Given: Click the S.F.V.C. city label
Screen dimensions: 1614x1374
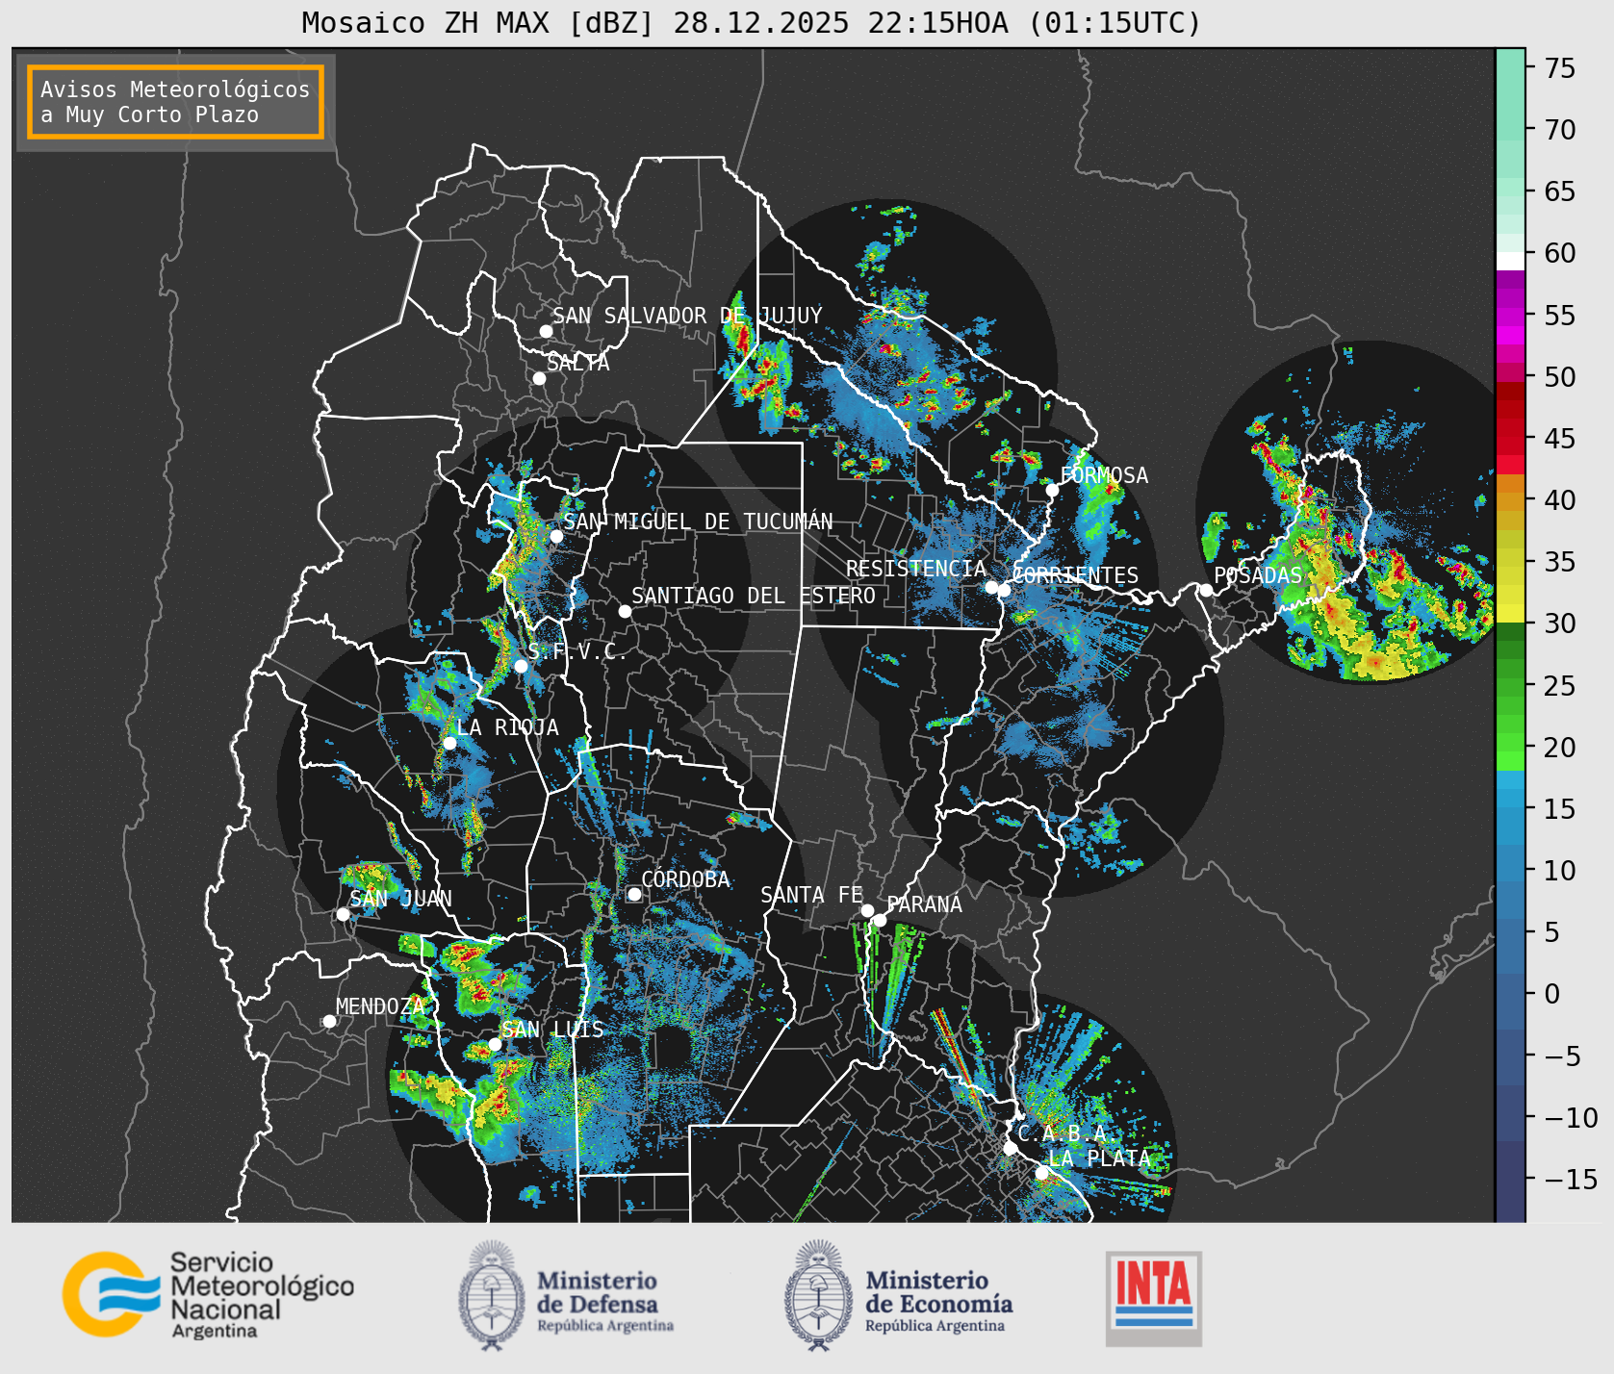Looking at the screenshot, I should point(577,651).
